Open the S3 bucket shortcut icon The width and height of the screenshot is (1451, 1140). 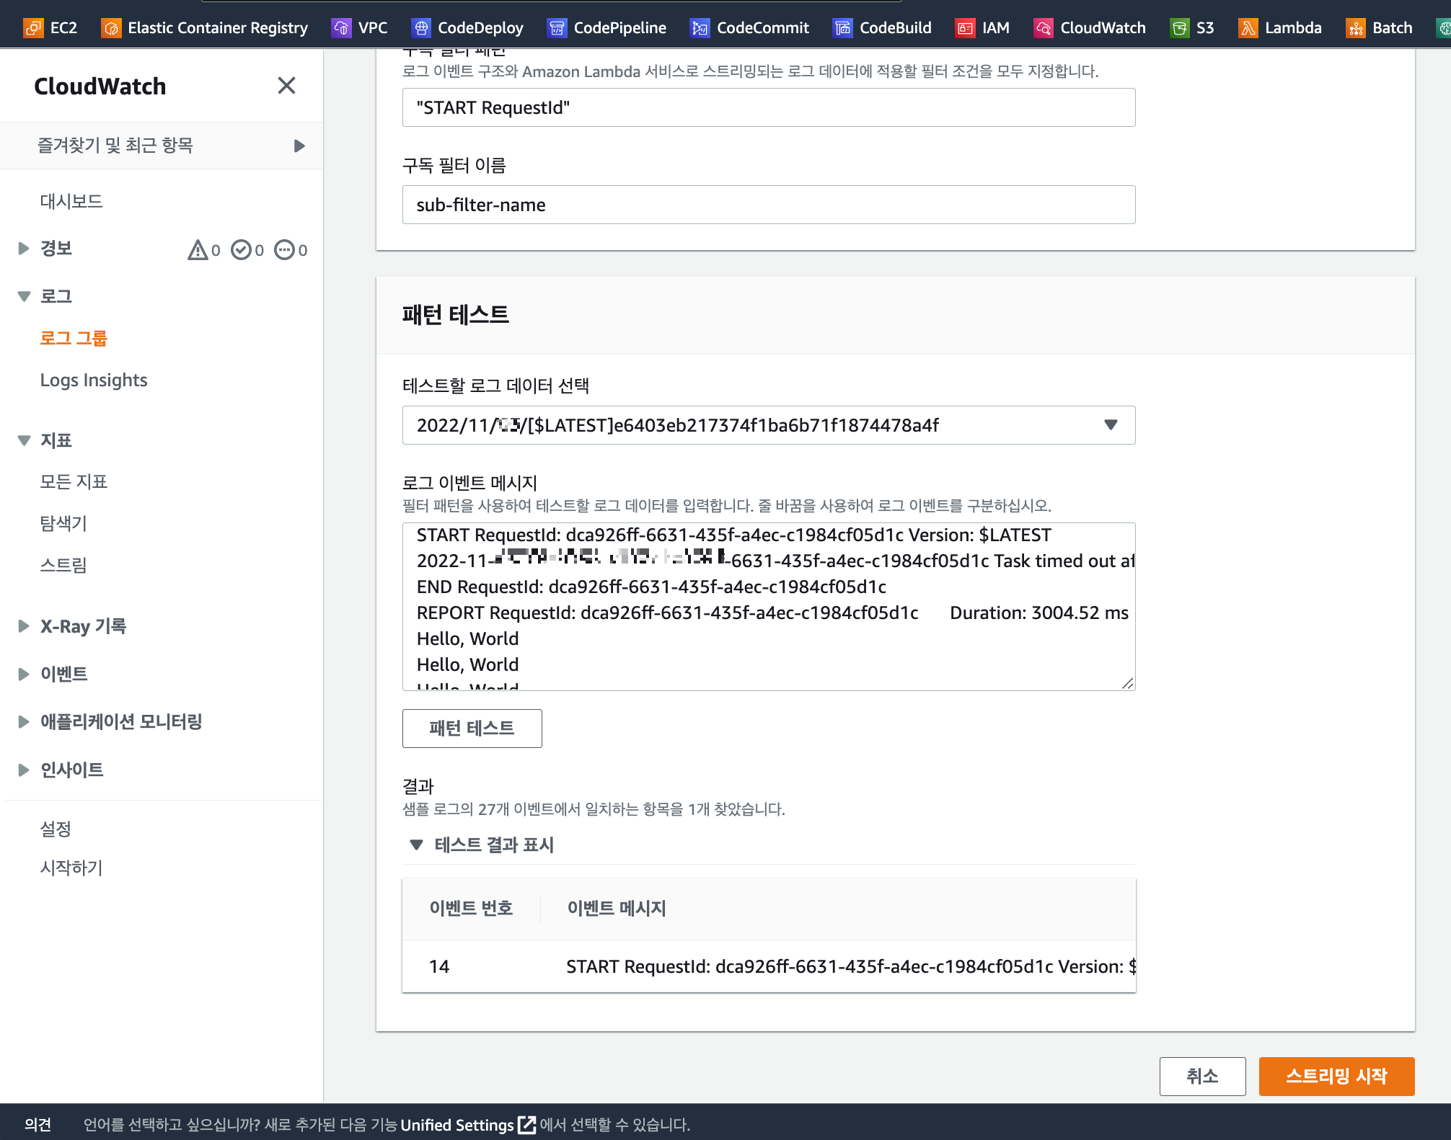coord(1180,28)
